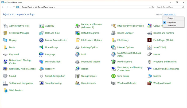This screenshot has height=108, width=187.
Task: Open the Programs and Features link
Action: point(165,62)
